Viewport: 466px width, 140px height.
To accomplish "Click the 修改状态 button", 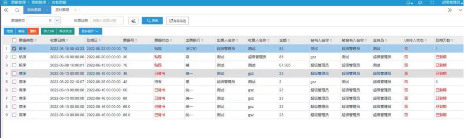I will (65, 31).
